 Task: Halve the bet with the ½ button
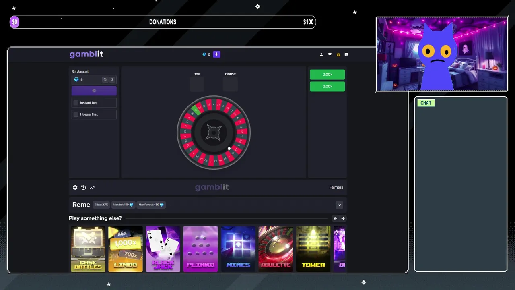click(105, 80)
